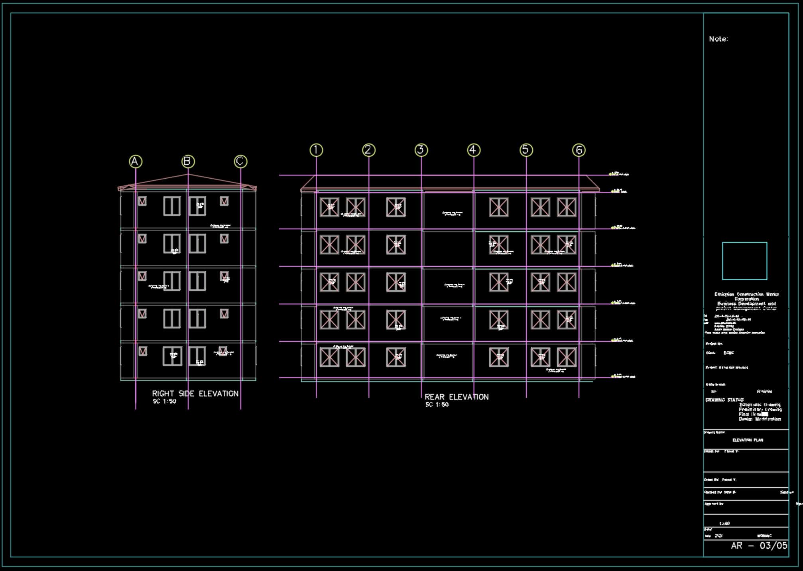This screenshot has height=571, width=803.
Task: Pick grid bubble 6 above rear elevation
Action: coord(579,150)
